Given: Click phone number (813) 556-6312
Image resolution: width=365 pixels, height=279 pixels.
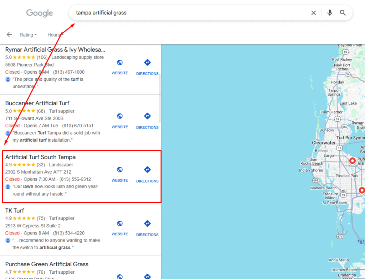Looking at the screenshot, I should tap(75, 179).
